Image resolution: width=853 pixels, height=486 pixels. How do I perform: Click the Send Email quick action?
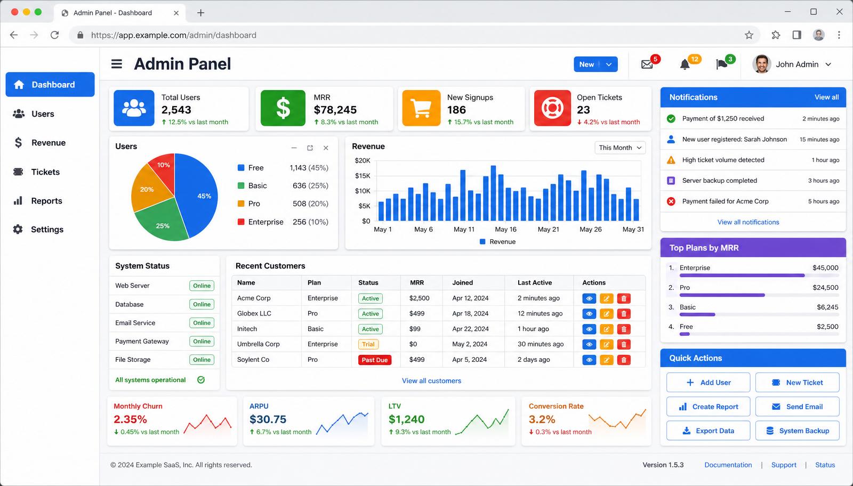[x=797, y=407]
